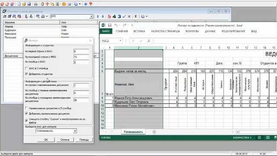Click the blue checkmark icon after grade 3
This screenshot has height=156, width=277.
[124, 16]
